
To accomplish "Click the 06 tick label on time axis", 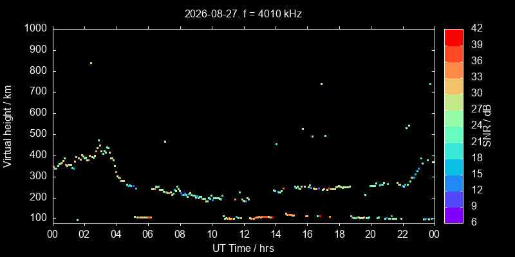I will 148,235.
